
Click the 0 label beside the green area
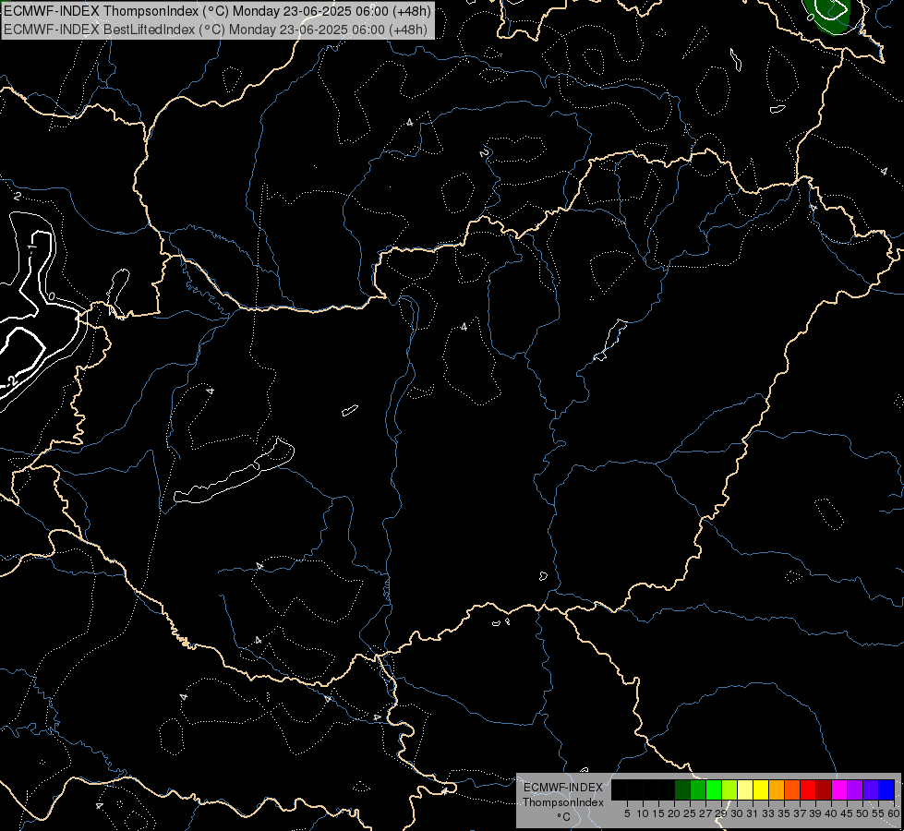point(810,18)
